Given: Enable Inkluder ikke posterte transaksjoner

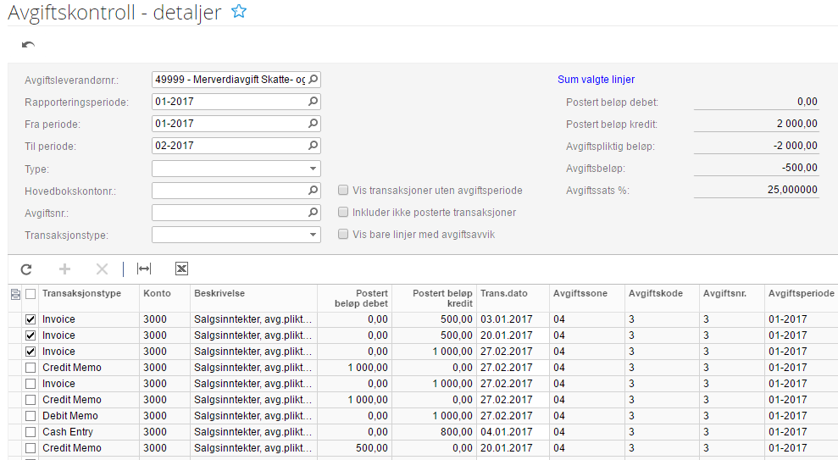Looking at the screenshot, I should (x=343, y=212).
